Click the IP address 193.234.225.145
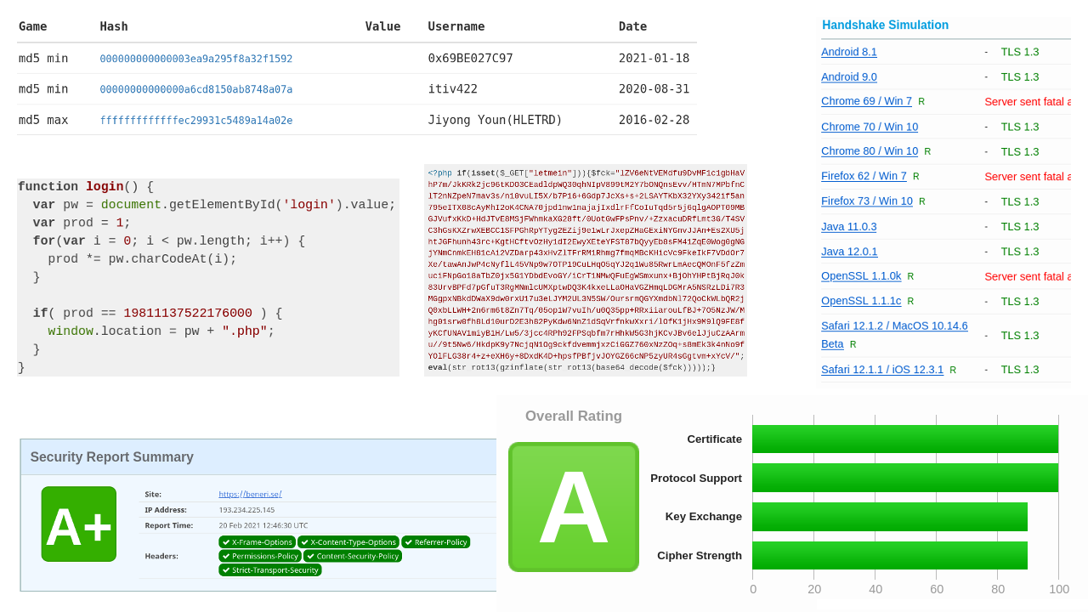Screen dimensions: 1088x612 pos(246,510)
